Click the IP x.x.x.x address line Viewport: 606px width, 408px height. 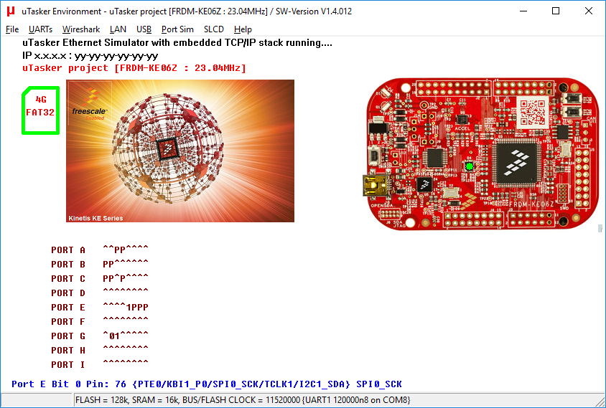coord(90,56)
